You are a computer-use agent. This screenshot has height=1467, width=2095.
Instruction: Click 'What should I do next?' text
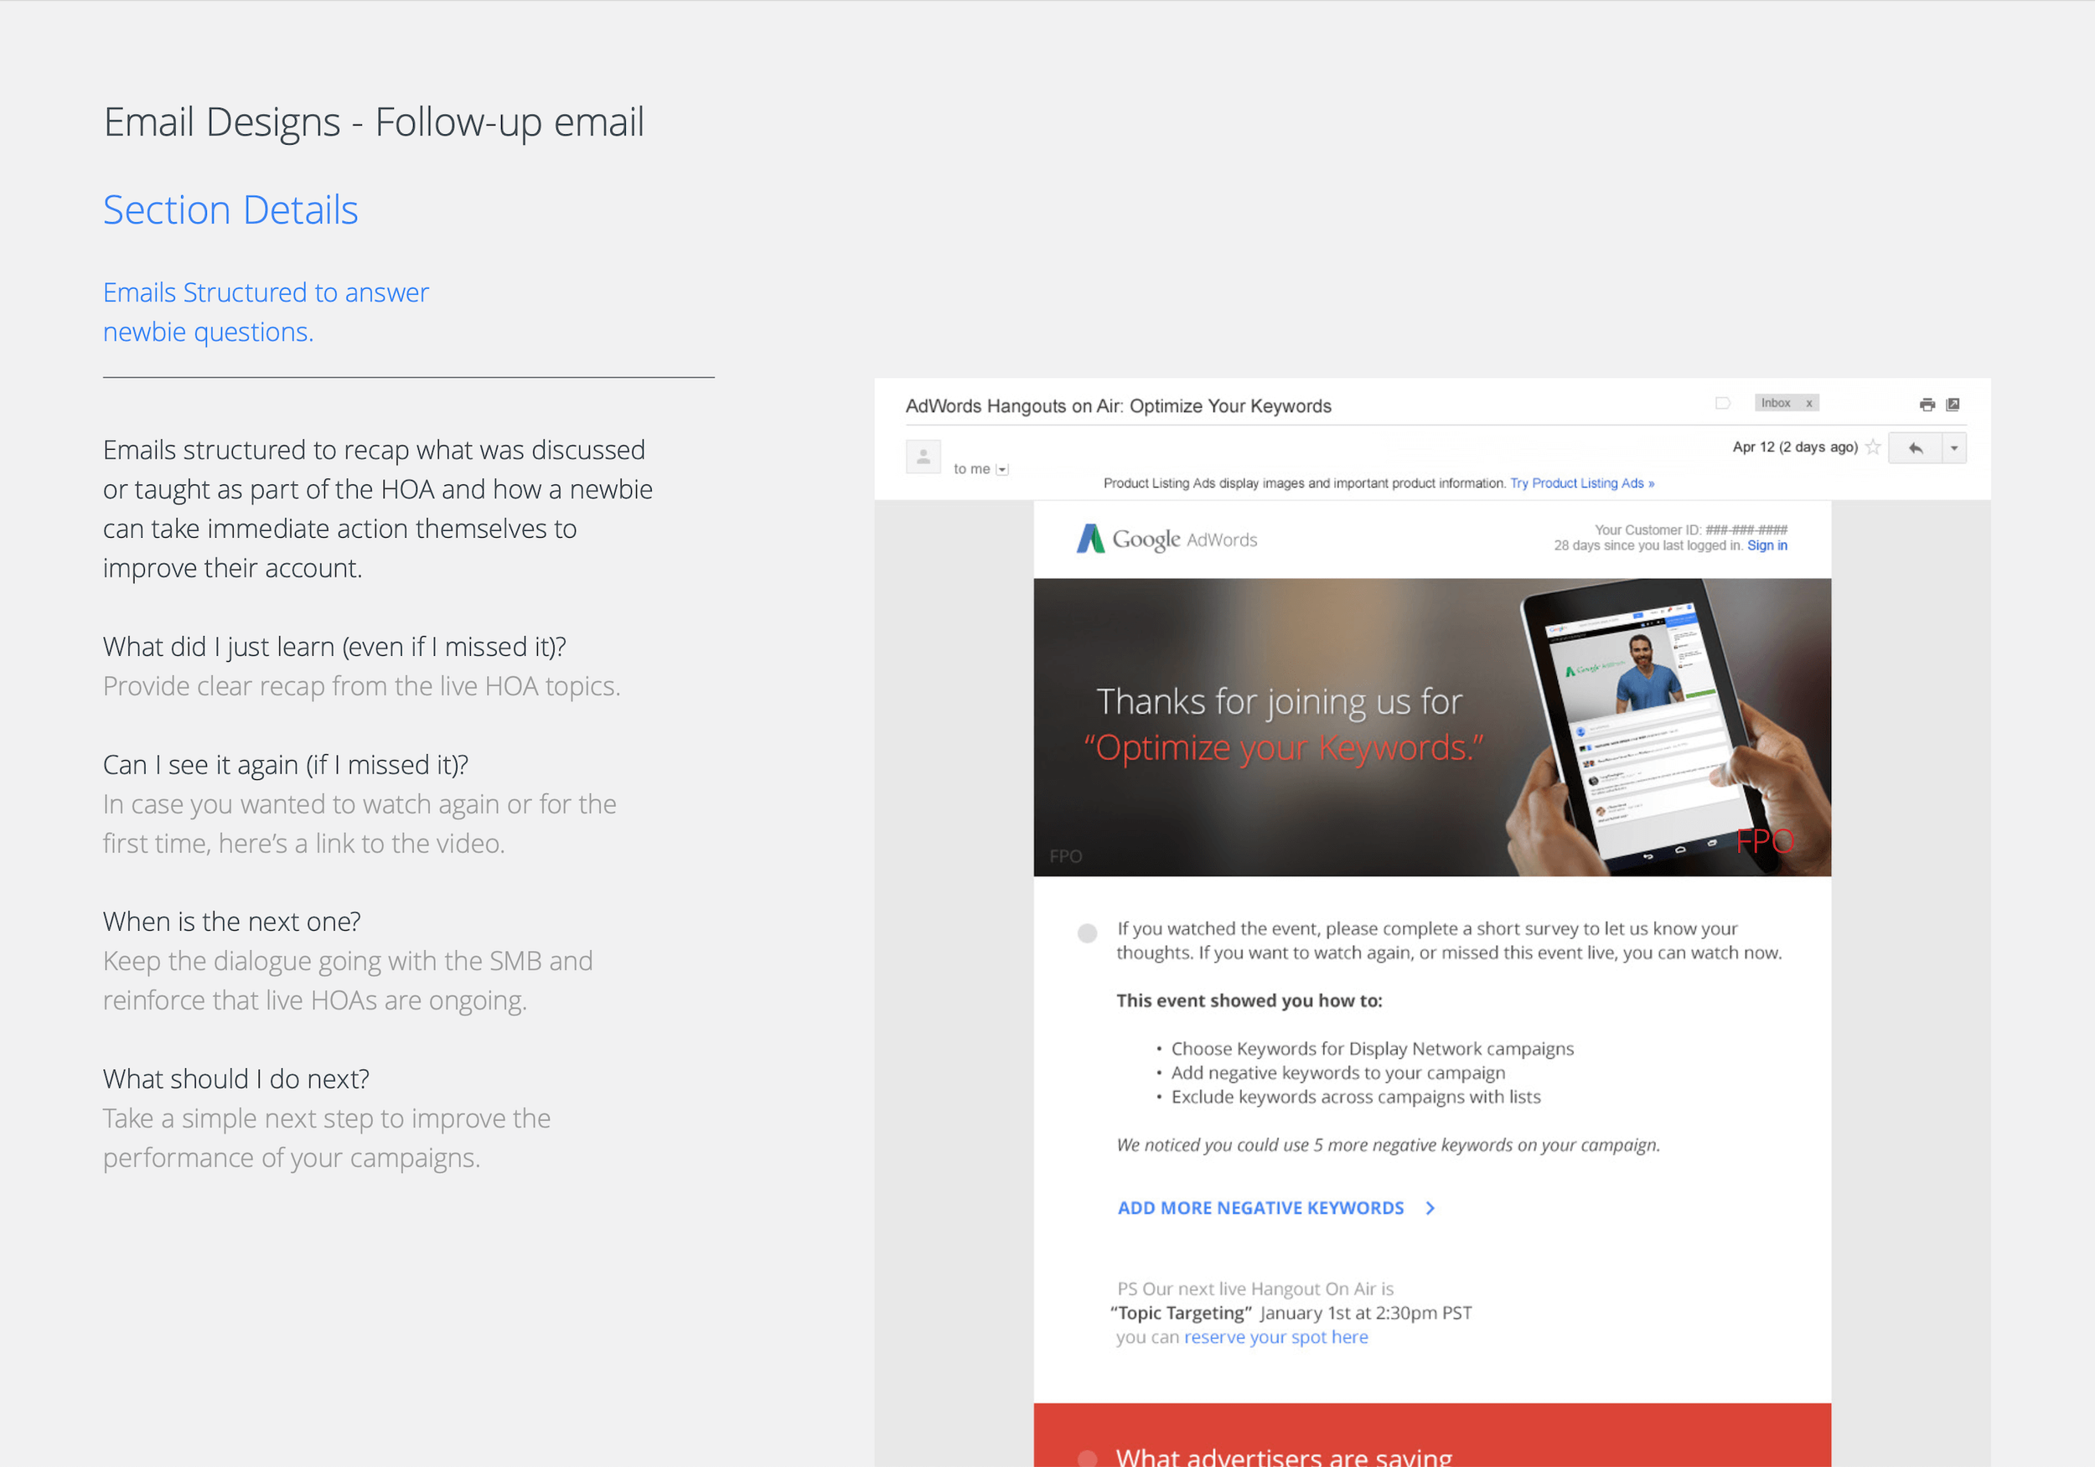[236, 1079]
